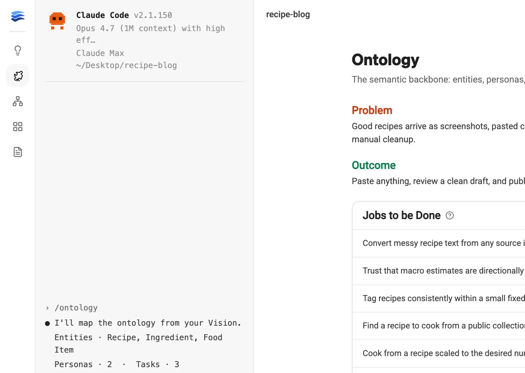Screen dimensions: 525x373
Task: Select the 'Find a recipe to cook' job row
Action: pos(439,326)
